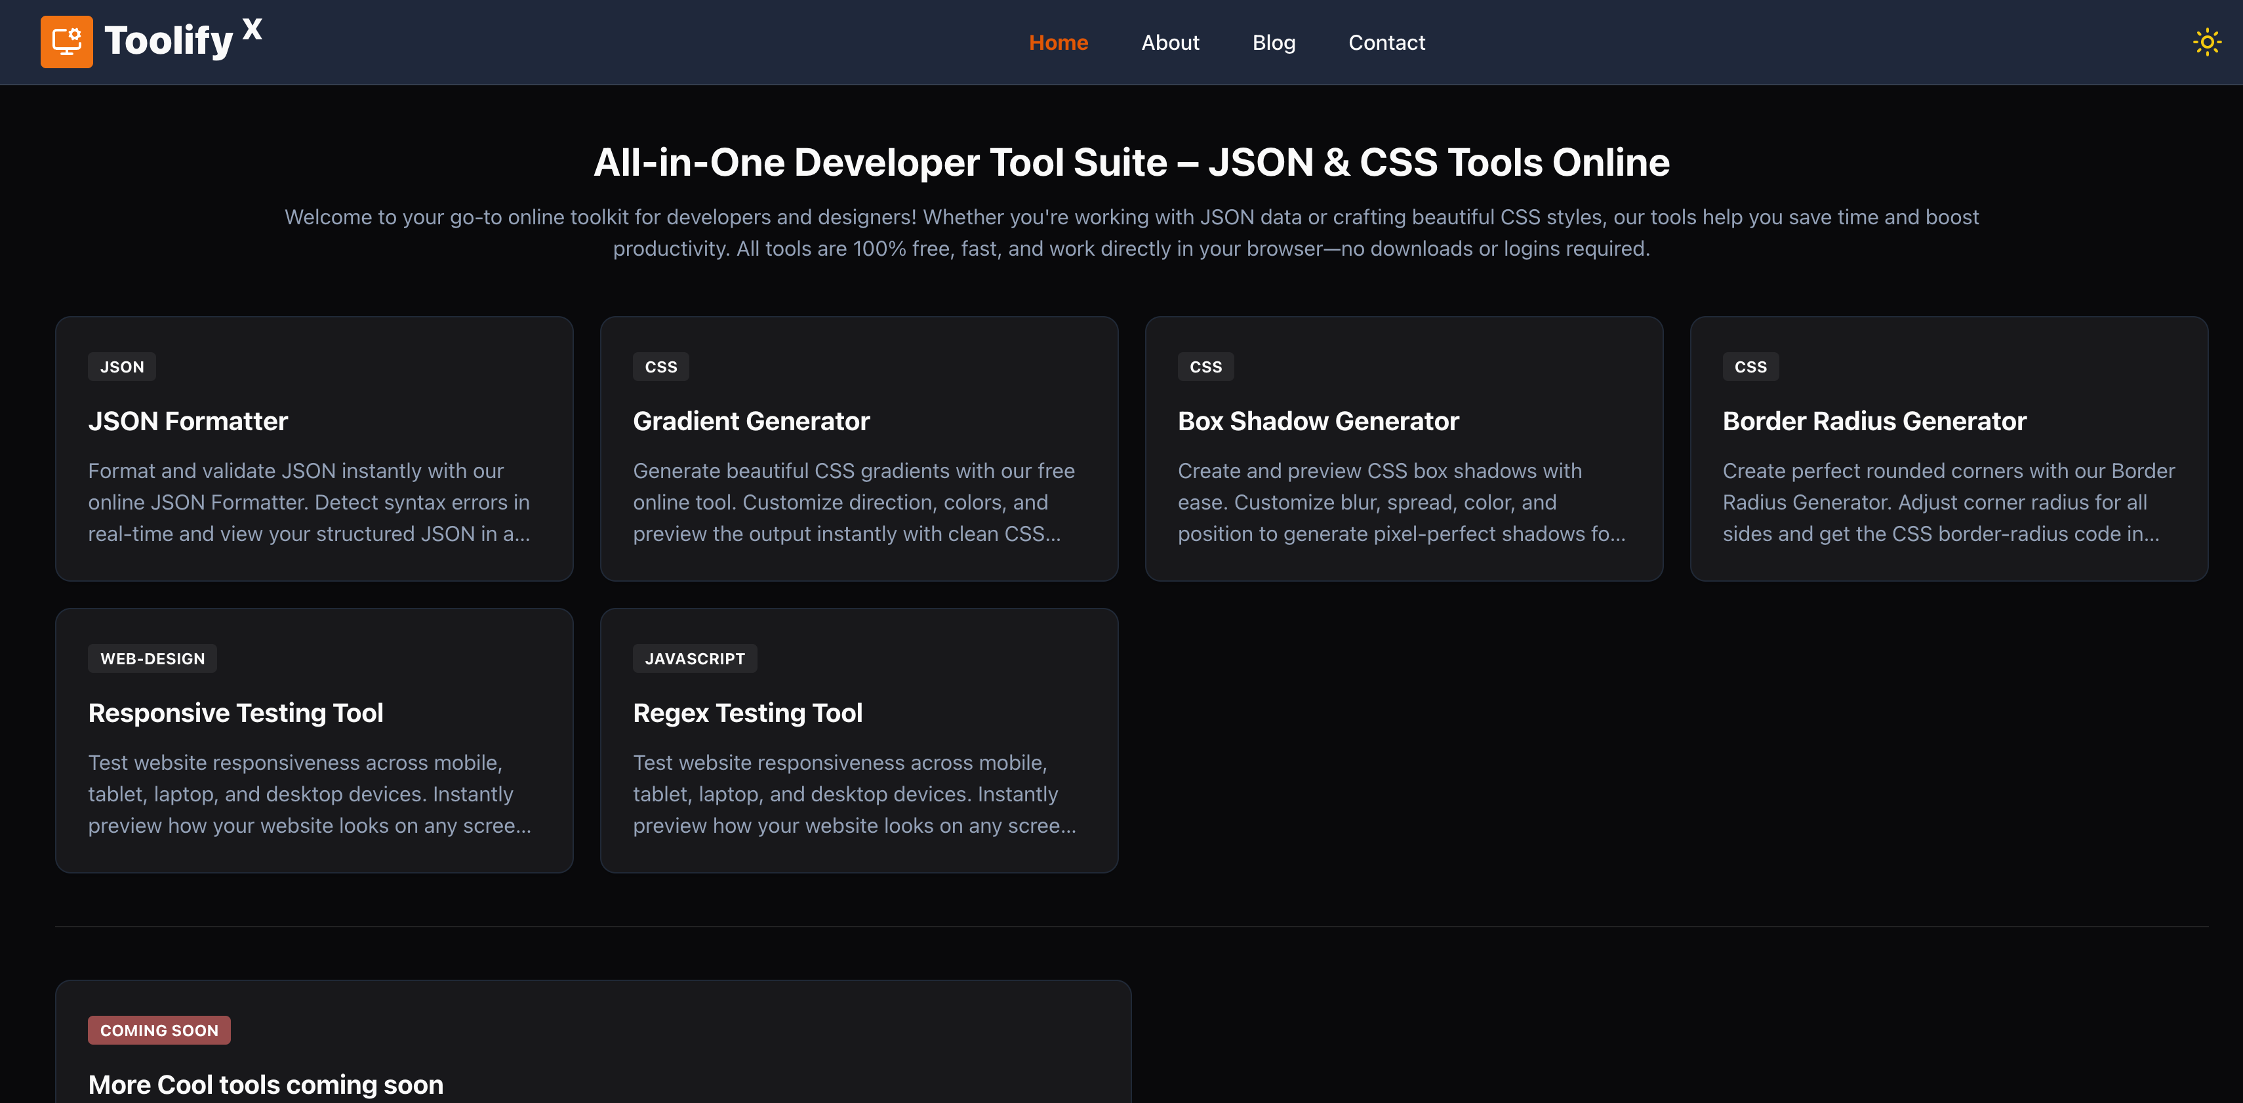Click the superscript X beside Toolify

(253, 29)
